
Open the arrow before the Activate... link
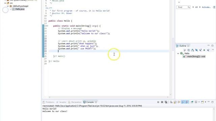coord(200,7)
